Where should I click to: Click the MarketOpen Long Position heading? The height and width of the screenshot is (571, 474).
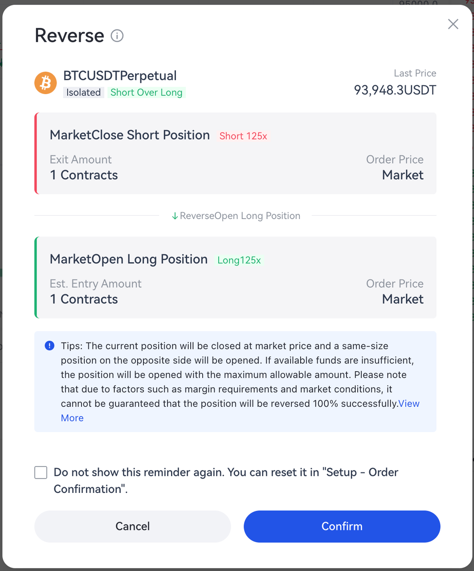pos(128,259)
